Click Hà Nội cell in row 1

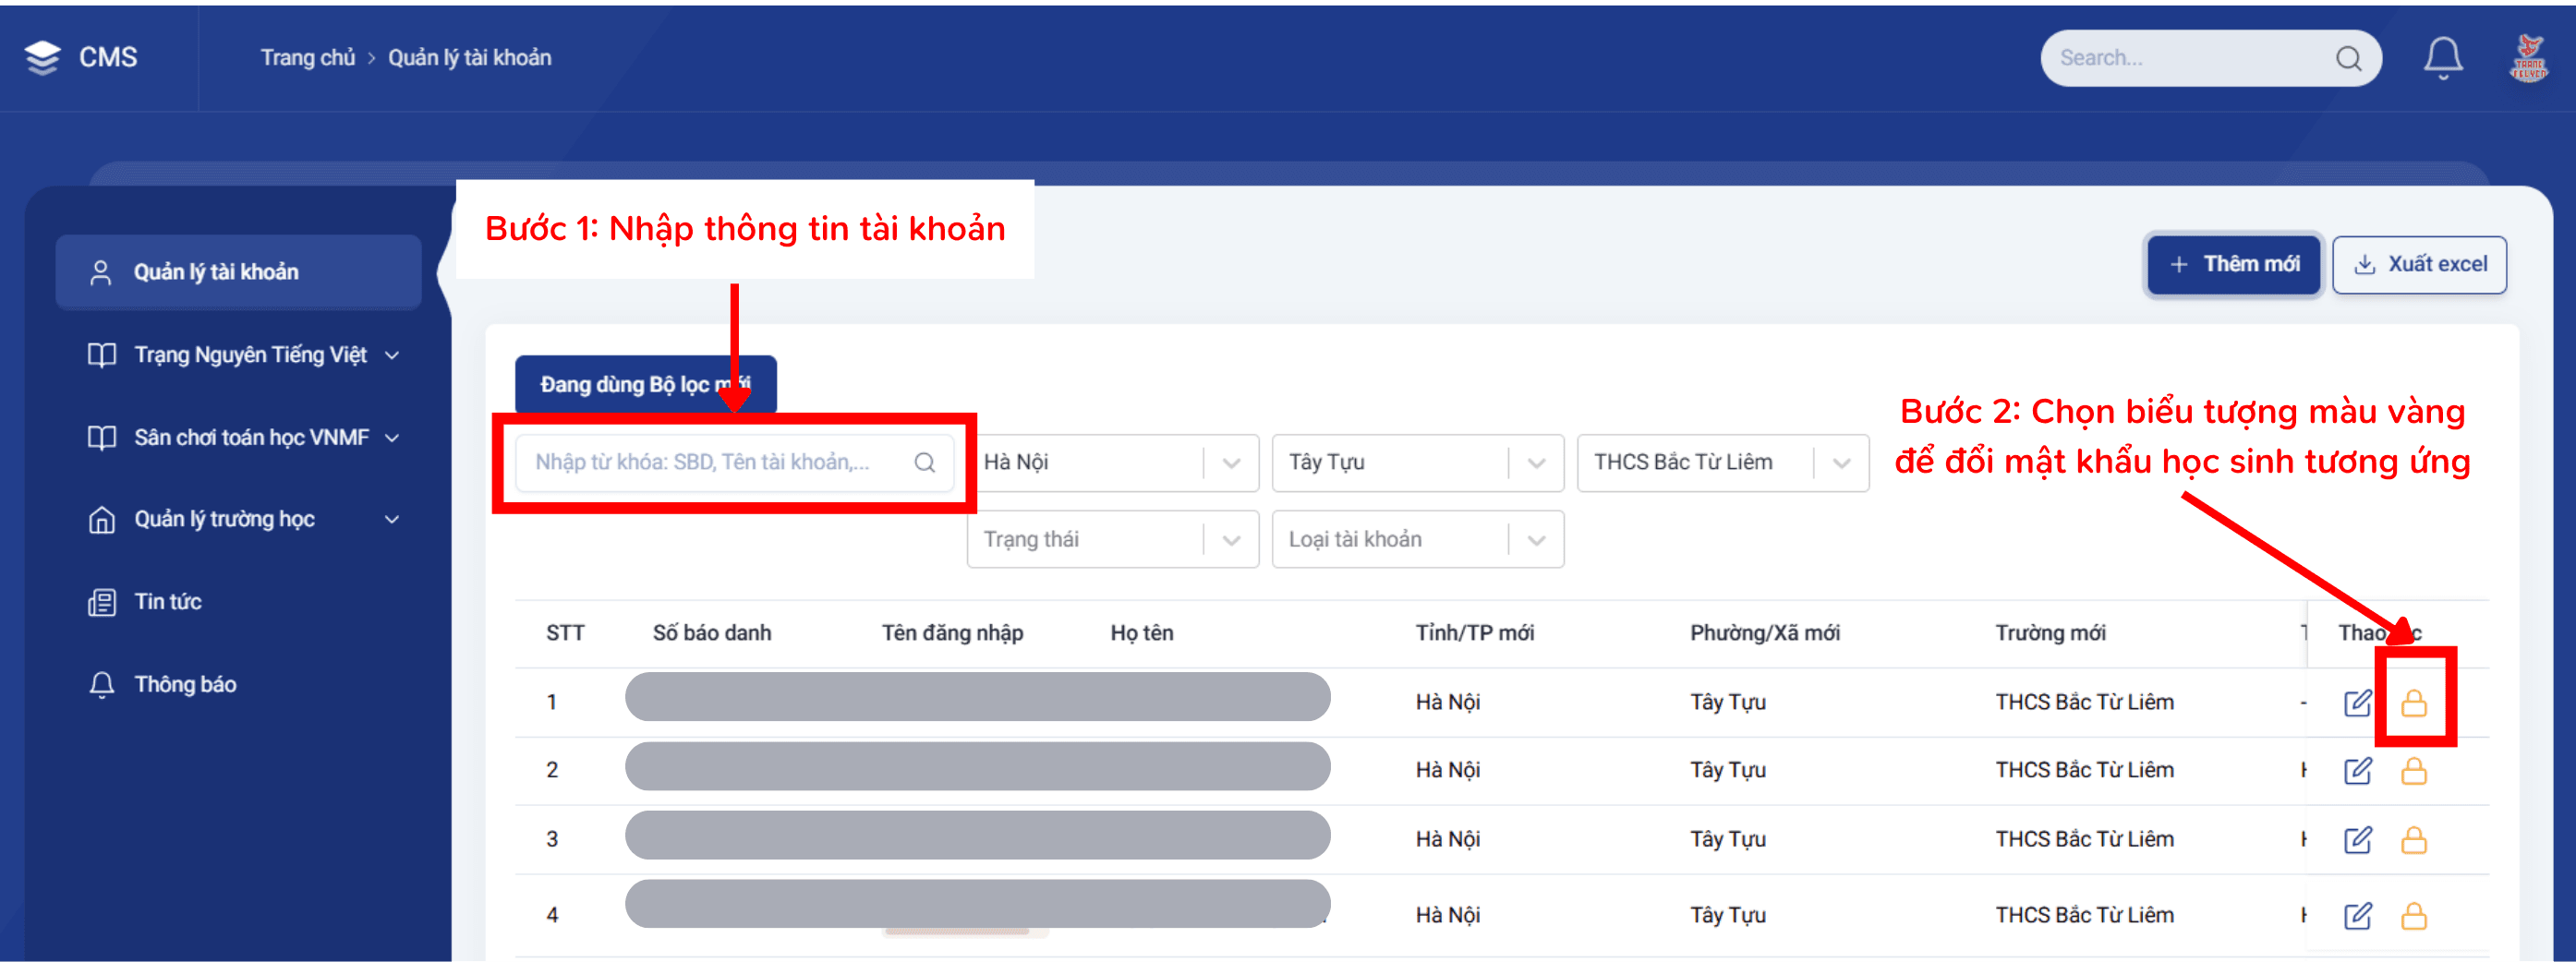(1447, 703)
